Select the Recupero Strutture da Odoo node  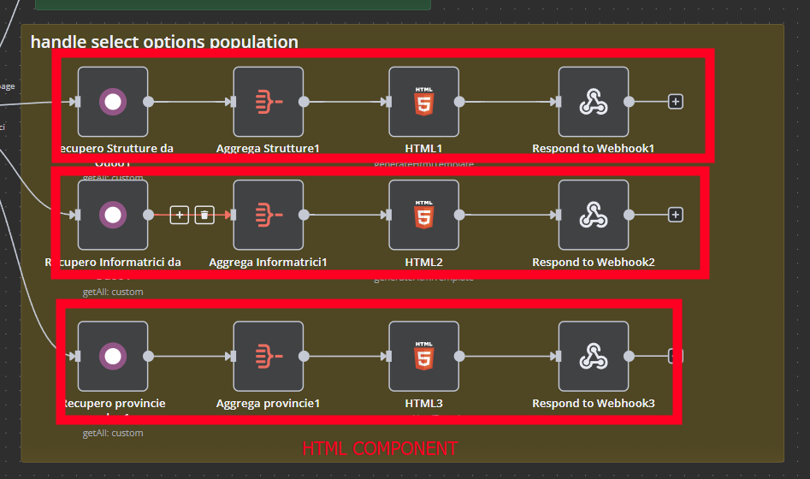[x=113, y=102]
